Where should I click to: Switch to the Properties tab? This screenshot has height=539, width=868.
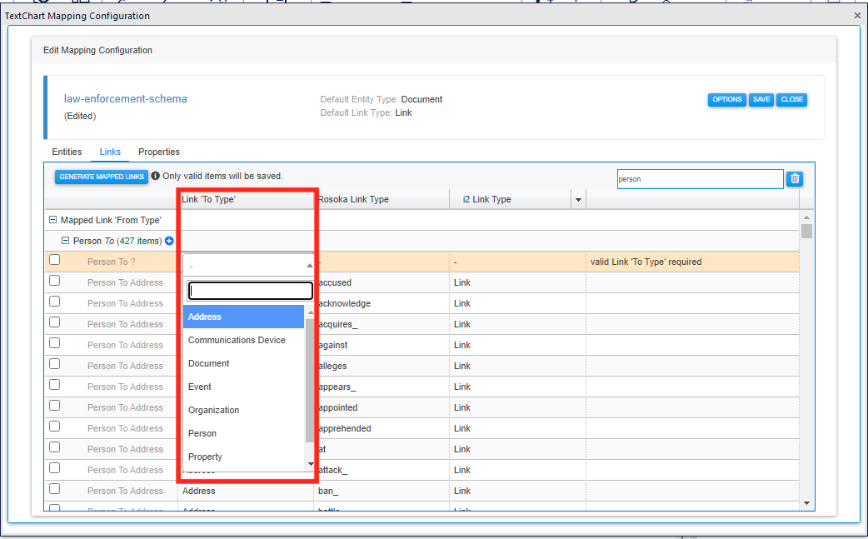[158, 152]
